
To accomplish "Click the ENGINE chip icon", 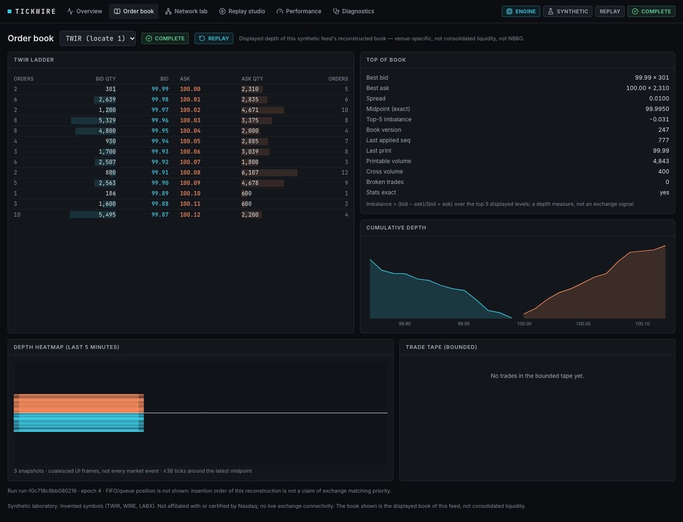I will pos(509,11).
